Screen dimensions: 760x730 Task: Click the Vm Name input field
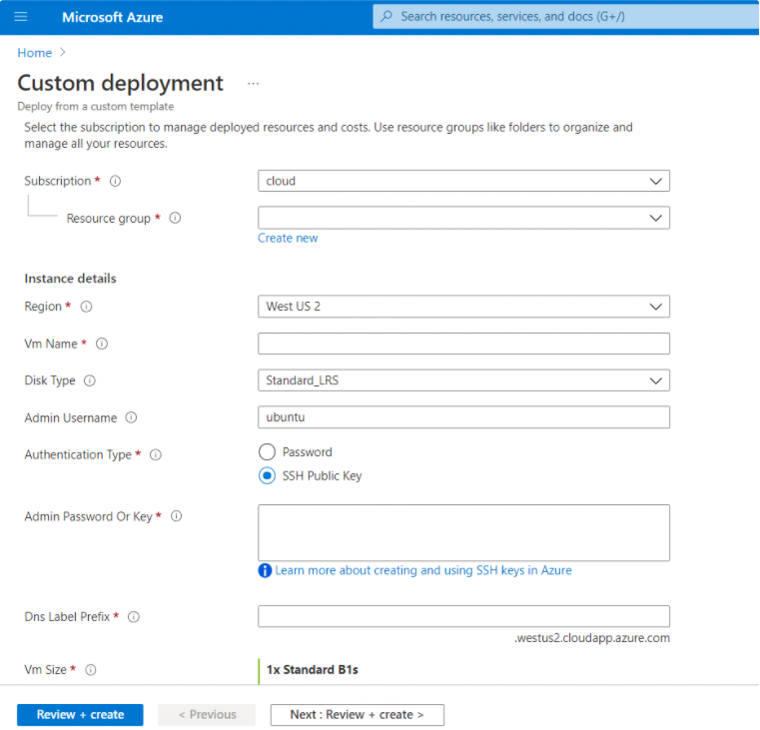pyautogui.click(x=463, y=344)
